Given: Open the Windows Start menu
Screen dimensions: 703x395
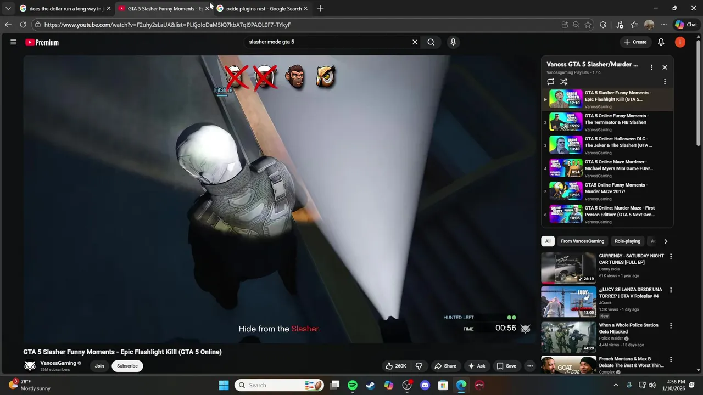Looking at the screenshot, I should (x=224, y=385).
